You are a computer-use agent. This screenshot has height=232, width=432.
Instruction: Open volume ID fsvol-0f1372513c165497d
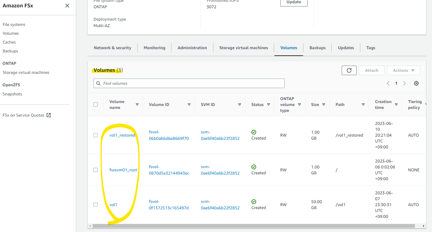point(169,205)
